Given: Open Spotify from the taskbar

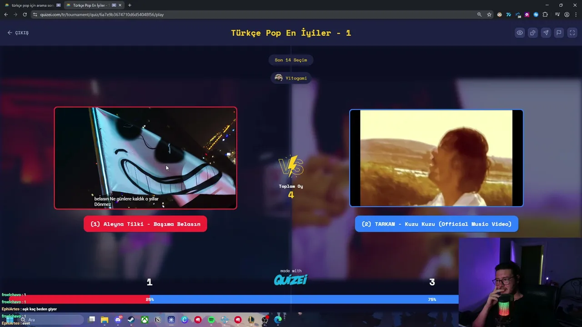Looking at the screenshot, I should (211, 320).
